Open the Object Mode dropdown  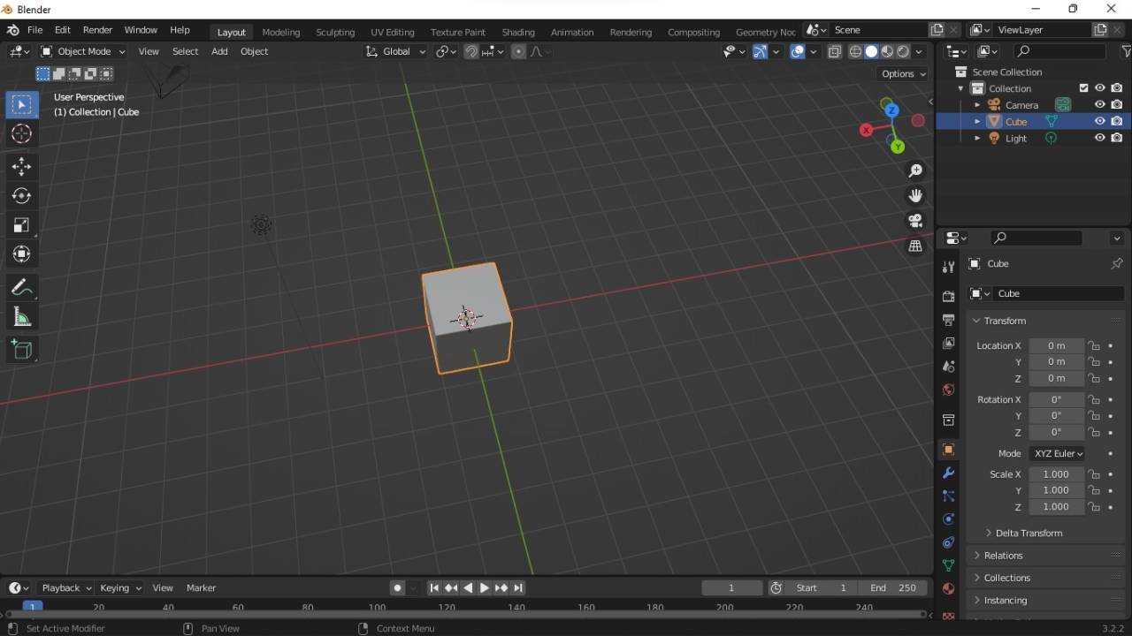tap(82, 51)
